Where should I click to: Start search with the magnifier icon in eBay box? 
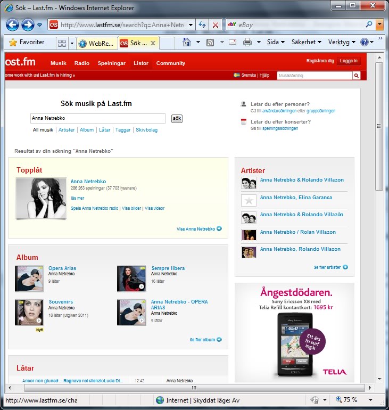(x=369, y=24)
